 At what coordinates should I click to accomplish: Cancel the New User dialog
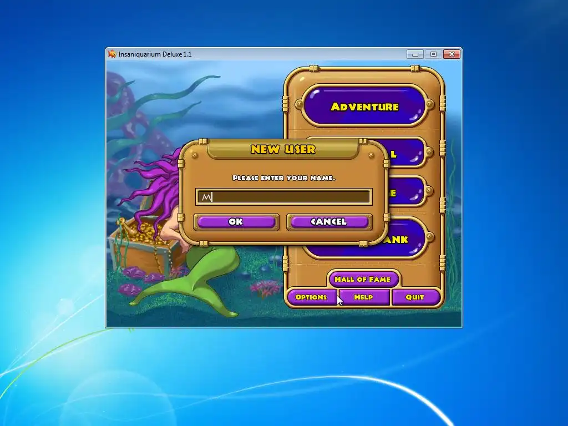329,222
